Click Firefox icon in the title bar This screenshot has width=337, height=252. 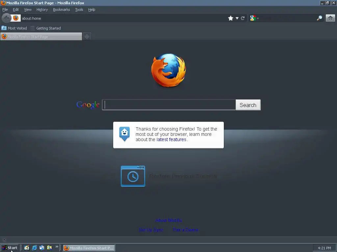[x=3, y=3]
